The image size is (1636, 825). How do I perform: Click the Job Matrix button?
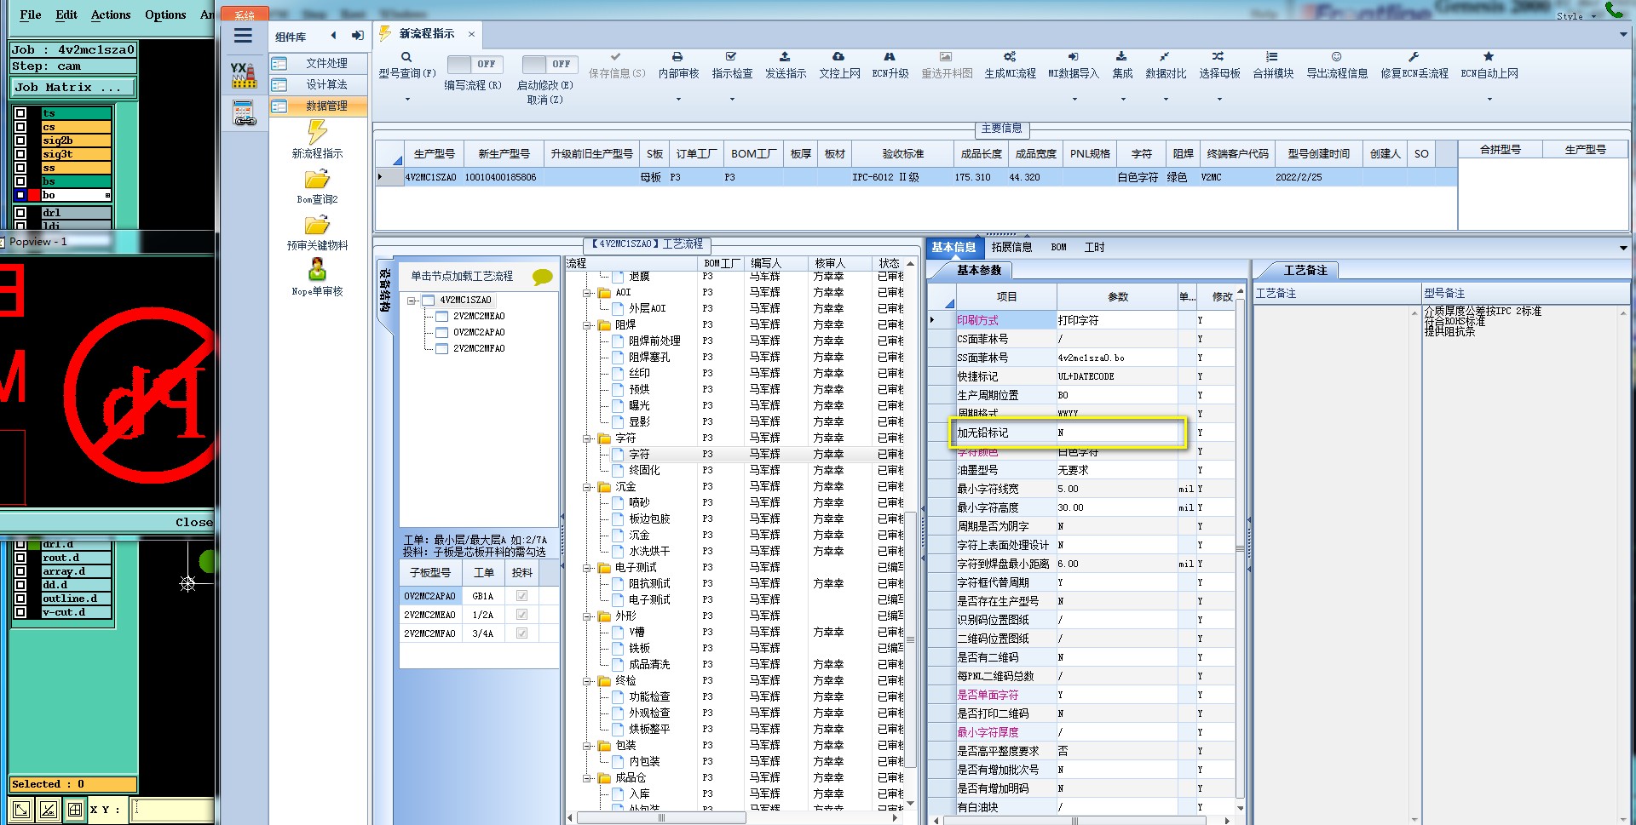click(x=73, y=88)
